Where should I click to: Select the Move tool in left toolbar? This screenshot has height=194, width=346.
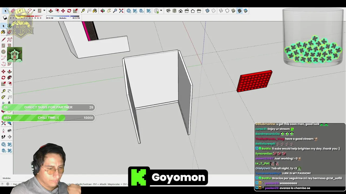[x=3, y=71]
